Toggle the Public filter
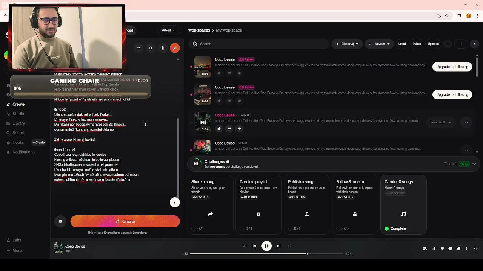Image resolution: width=483 pixels, height=271 pixels. [x=417, y=44]
